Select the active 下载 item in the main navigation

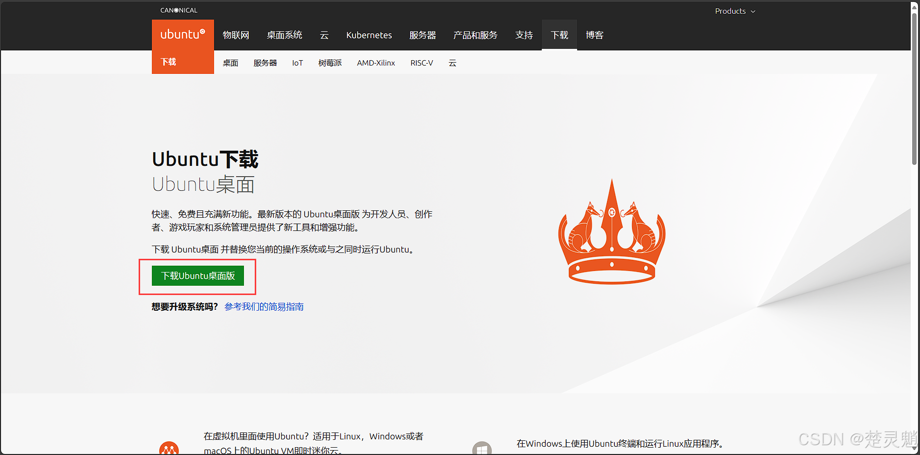[559, 35]
